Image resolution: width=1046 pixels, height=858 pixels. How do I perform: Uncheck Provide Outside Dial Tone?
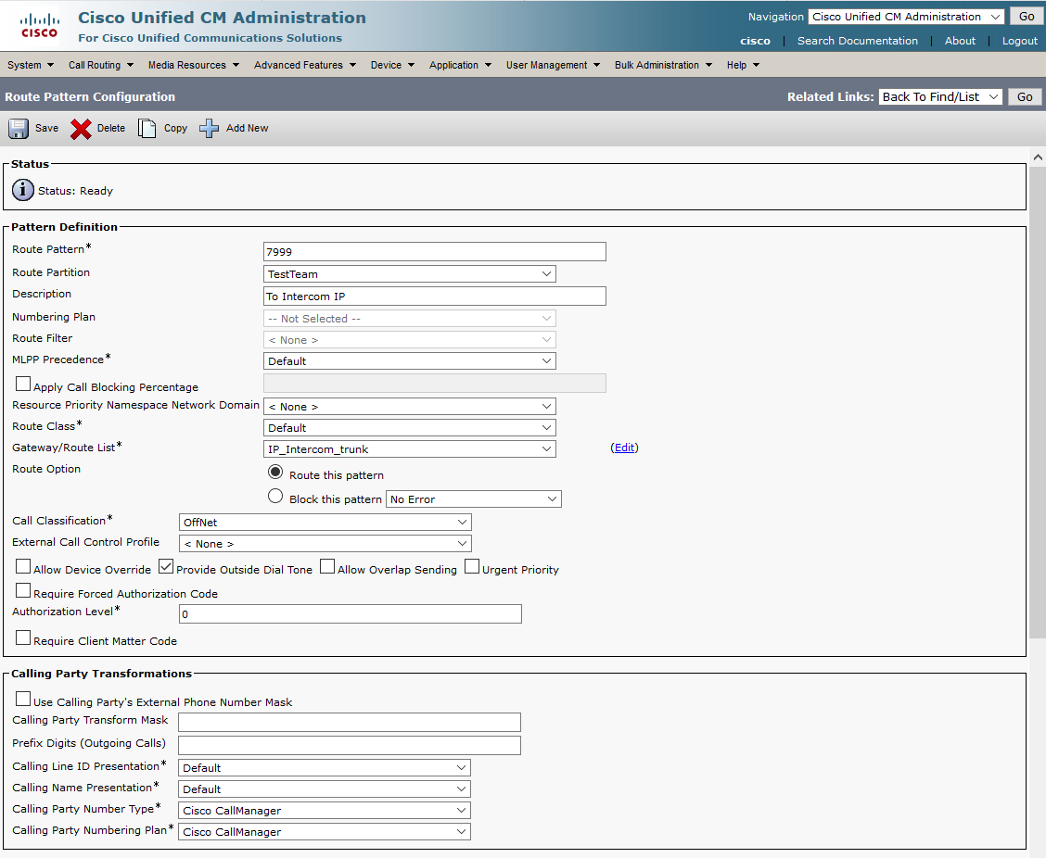tap(166, 566)
